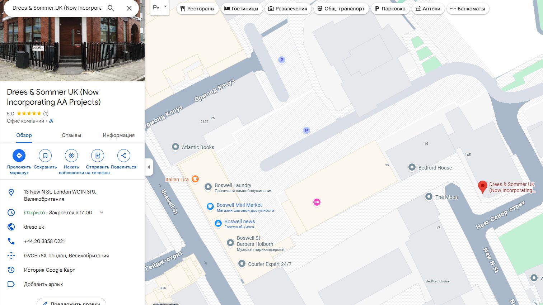Viewport: 543px width, 305px height.
Task: Select the Рестораны filter chip
Action: click(x=197, y=9)
